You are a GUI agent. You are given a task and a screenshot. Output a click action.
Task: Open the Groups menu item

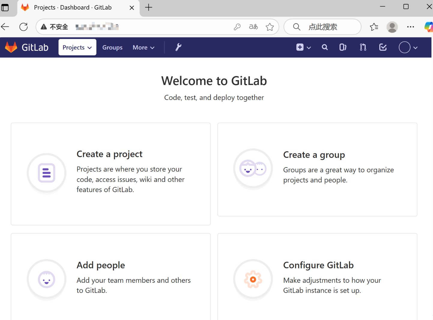pyautogui.click(x=112, y=47)
